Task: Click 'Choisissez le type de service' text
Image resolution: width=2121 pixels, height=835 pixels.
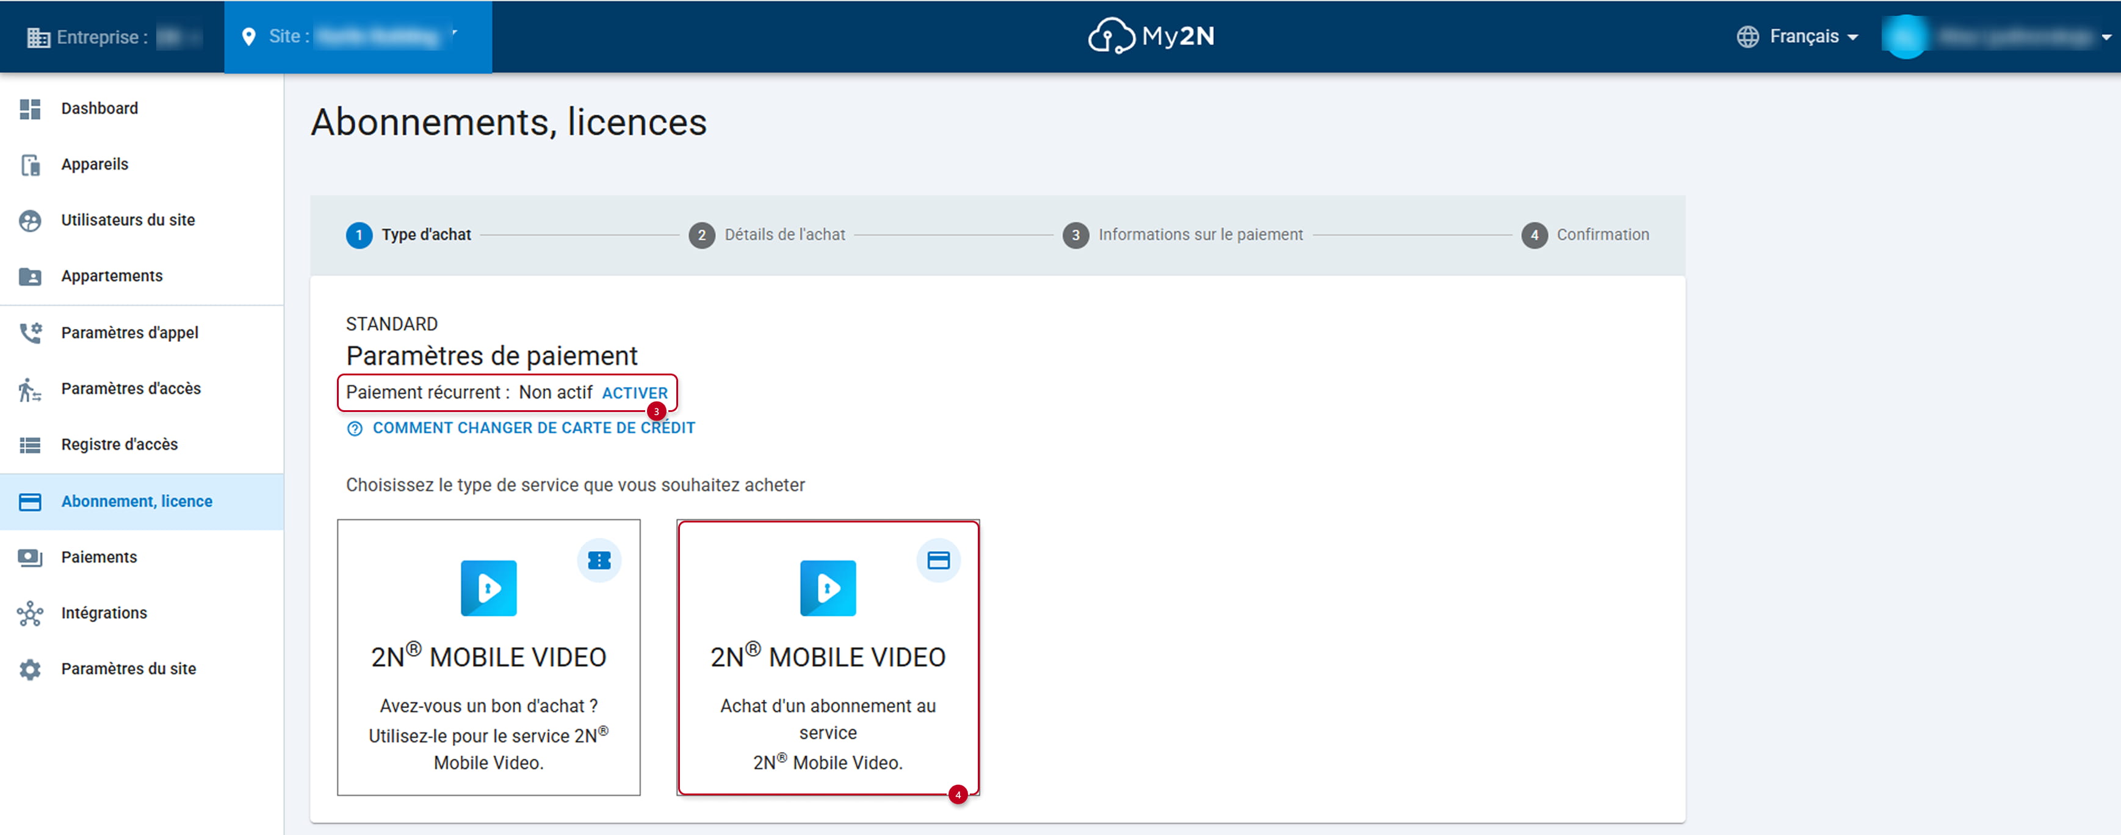Action: point(576,485)
